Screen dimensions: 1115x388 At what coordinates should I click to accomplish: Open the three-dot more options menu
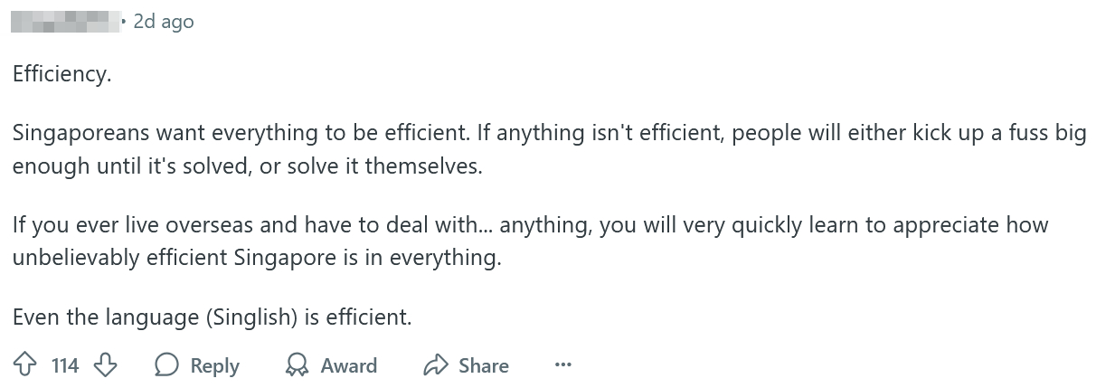[562, 365]
